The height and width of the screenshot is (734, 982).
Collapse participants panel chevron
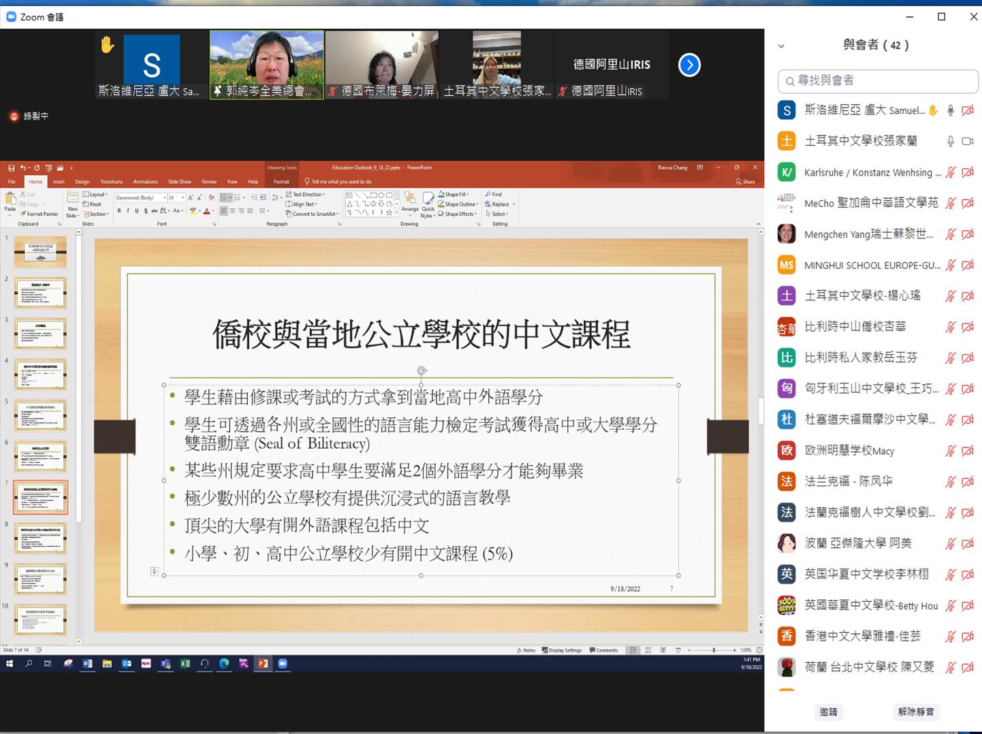click(x=781, y=46)
